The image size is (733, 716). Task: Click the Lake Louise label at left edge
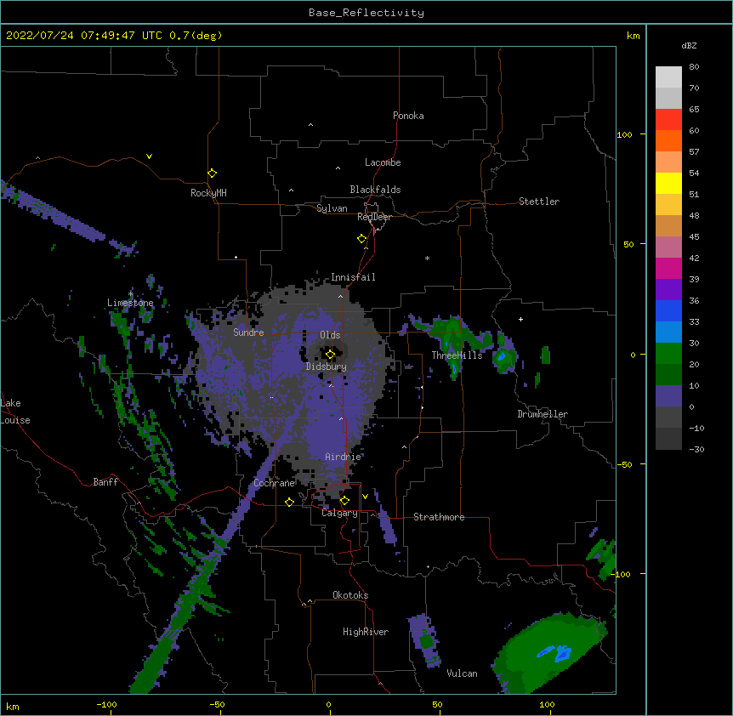(15, 412)
